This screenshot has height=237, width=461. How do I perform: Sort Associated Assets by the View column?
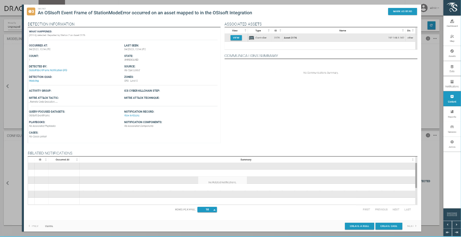point(245,31)
